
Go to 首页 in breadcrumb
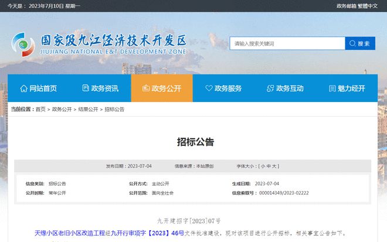click(x=40, y=110)
